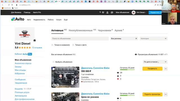
Task: Click photo count icon on first listing image
Action: pyautogui.click(x=54, y=85)
